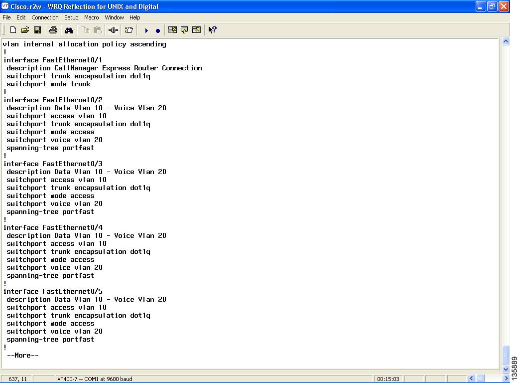Image resolution: width=519 pixels, height=383 pixels.
Task: Click 'interface FastEthernet0/3' line
Action: 53,164
